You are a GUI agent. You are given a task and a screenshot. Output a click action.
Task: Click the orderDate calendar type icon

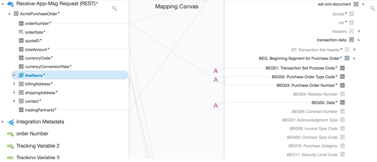(x=21, y=32)
